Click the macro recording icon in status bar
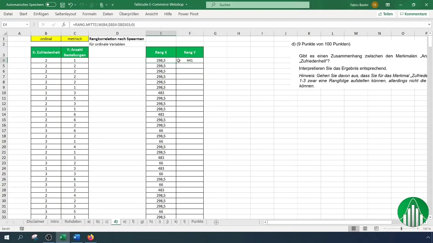The height and width of the screenshot is (243, 433). pos(22,229)
